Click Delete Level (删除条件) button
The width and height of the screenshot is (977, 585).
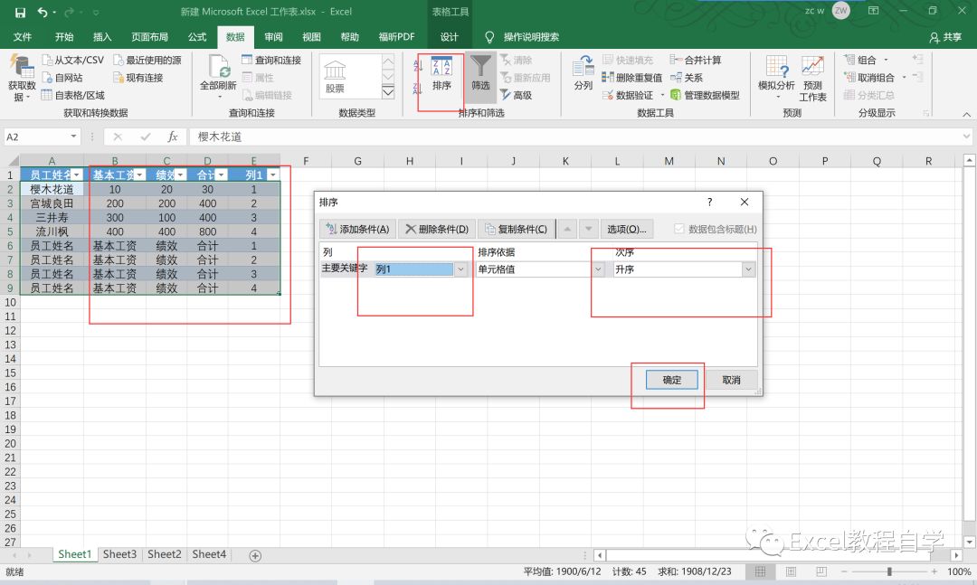pyautogui.click(x=437, y=229)
